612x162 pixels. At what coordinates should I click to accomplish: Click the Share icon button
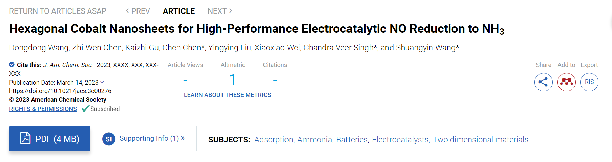click(543, 82)
